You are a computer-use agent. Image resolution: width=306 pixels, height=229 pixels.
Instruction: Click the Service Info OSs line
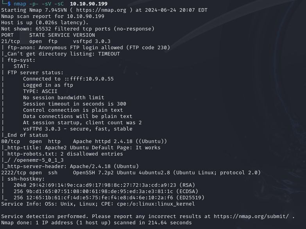tap(98, 204)
